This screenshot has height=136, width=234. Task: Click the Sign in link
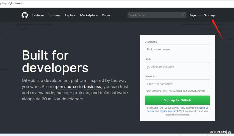194,15
